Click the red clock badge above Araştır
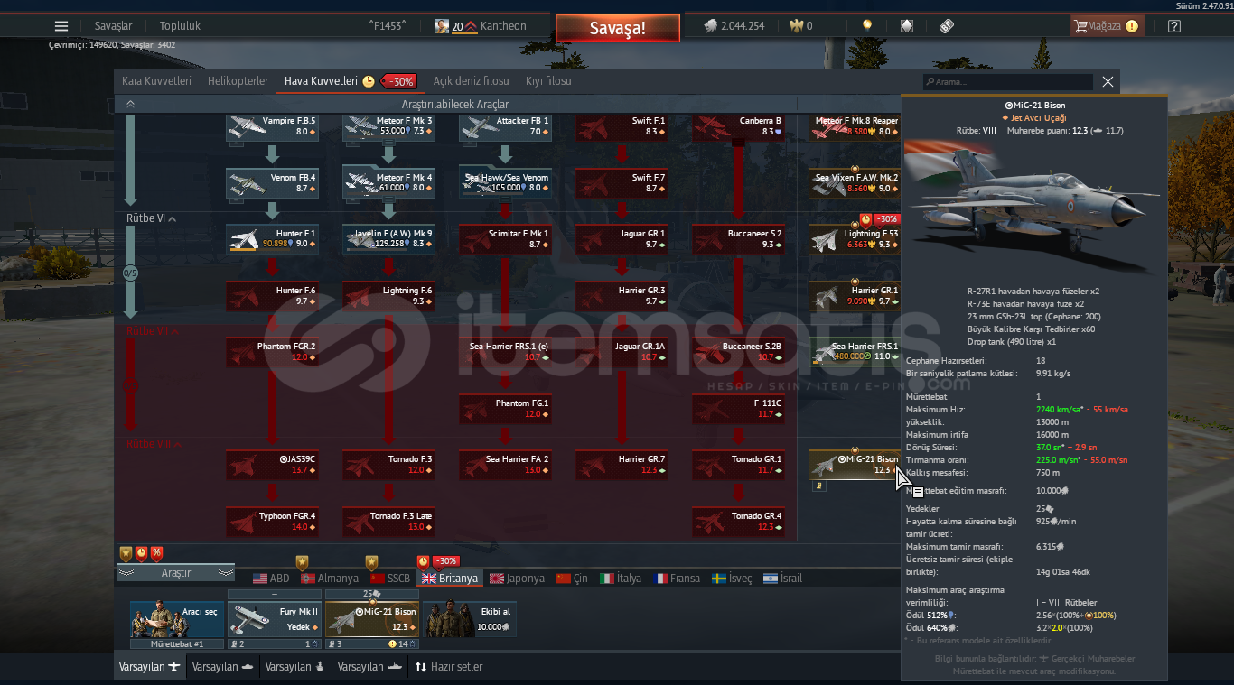The height and width of the screenshot is (685, 1234). pyautogui.click(x=141, y=553)
